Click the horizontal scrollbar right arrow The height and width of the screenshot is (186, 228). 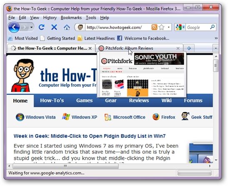tap(210, 166)
